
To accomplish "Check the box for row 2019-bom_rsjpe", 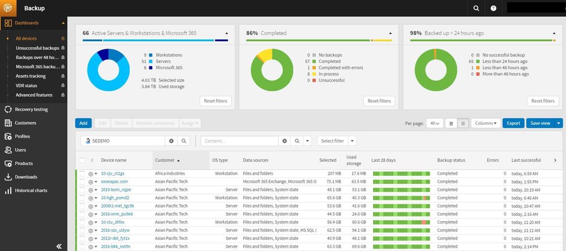I will click(82, 190).
